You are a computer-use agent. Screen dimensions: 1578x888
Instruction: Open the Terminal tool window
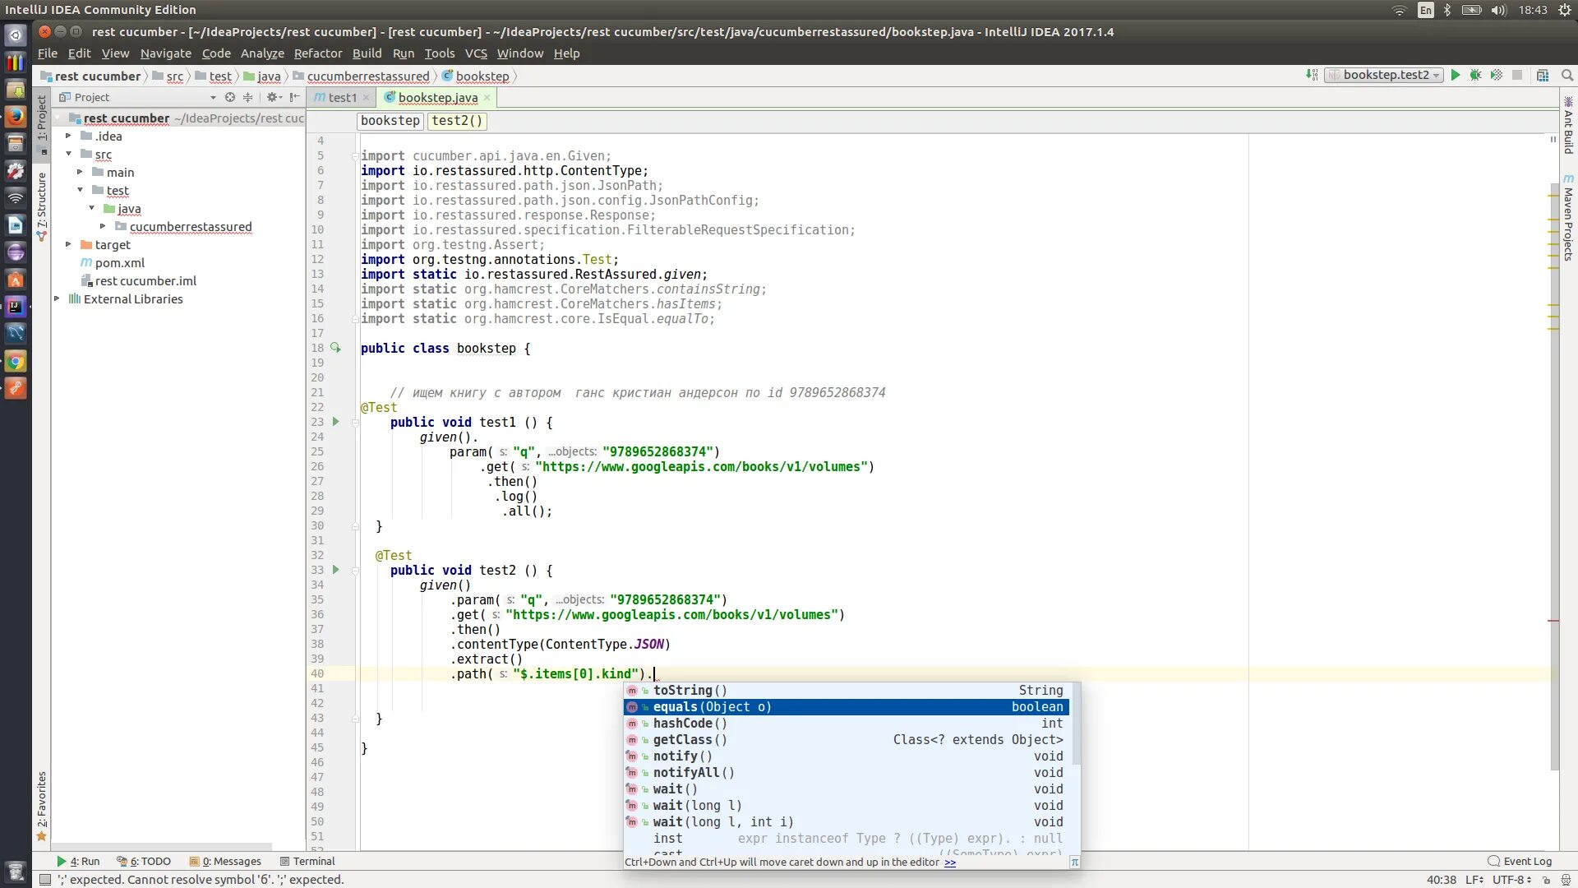pyautogui.click(x=307, y=862)
